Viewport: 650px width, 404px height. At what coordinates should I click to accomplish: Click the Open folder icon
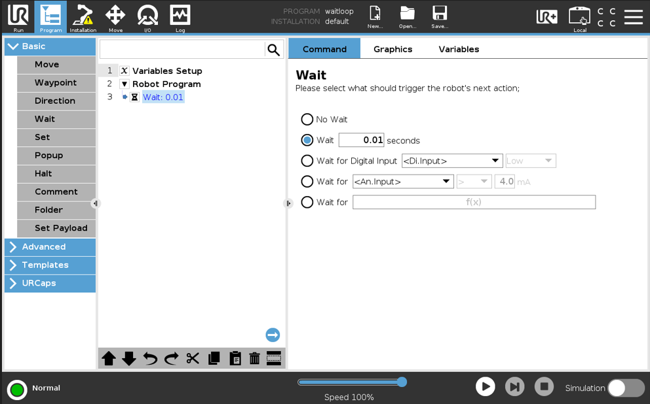click(407, 17)
